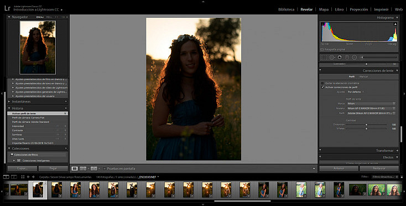Collapse the Histograma panel
406x206 pixels.
tap(397, 18)
